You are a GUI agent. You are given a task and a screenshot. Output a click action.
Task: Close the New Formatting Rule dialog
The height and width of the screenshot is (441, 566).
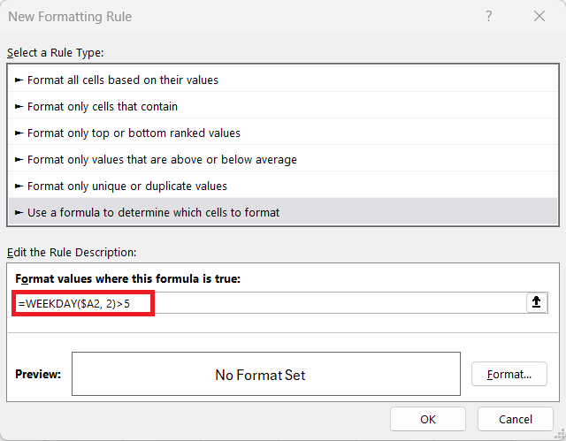coord(539,16)
